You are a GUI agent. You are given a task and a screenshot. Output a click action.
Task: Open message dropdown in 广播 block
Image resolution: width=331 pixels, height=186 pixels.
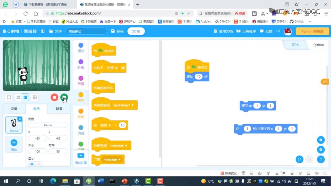[x=112, y=159]
